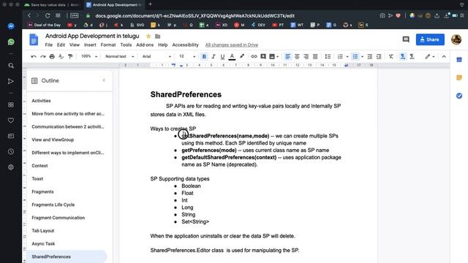Print the document using printer icon

click(52, 56)
